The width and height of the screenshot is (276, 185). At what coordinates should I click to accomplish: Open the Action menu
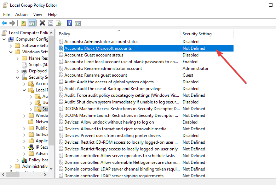click(21, 14)
